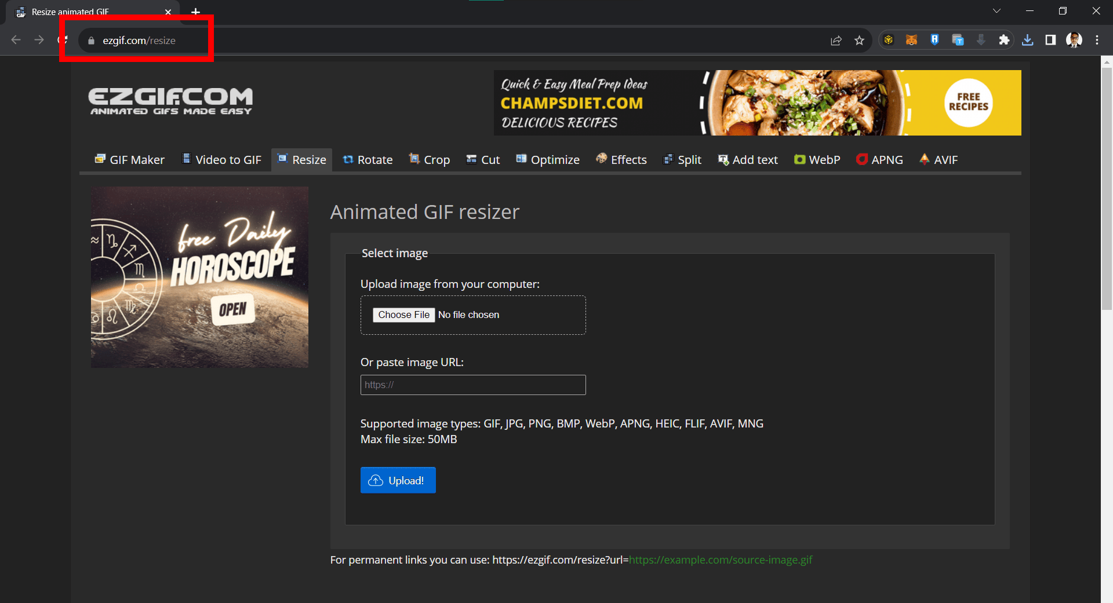
Task: Bookmark the page with the star
Action: click(860, 40)
